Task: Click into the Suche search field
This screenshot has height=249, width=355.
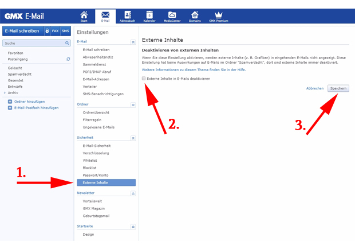Action: 33,43
